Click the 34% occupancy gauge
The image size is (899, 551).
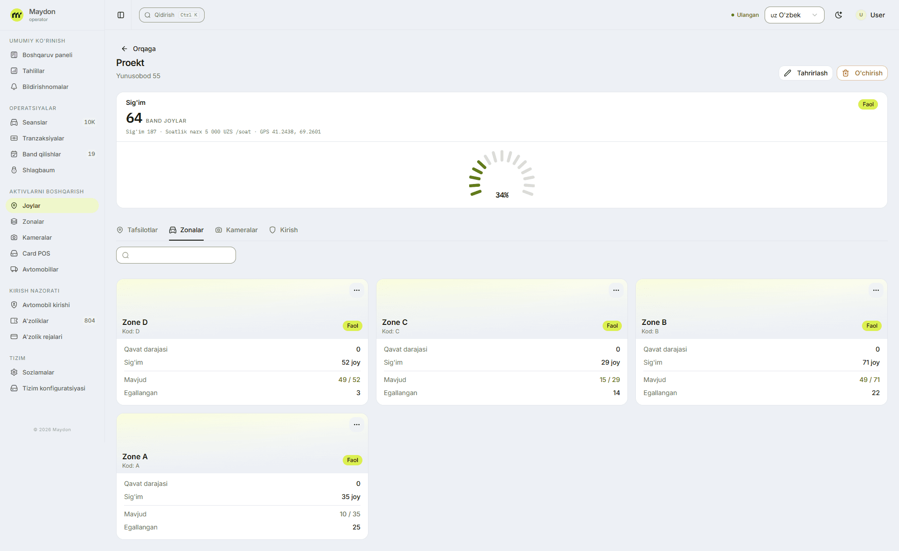[502, 175]
